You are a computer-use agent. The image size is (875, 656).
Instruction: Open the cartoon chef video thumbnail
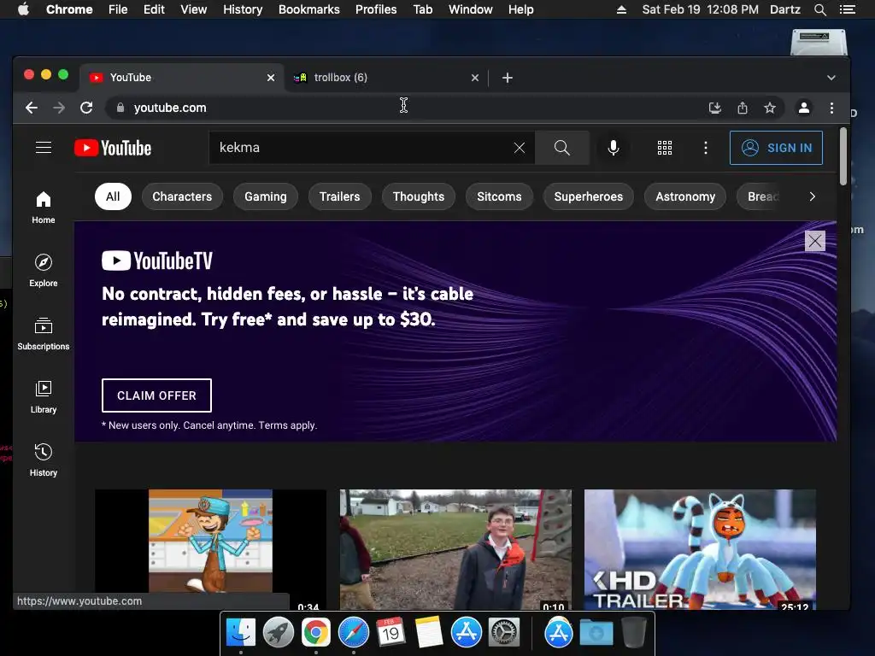[x=210, y=549]
